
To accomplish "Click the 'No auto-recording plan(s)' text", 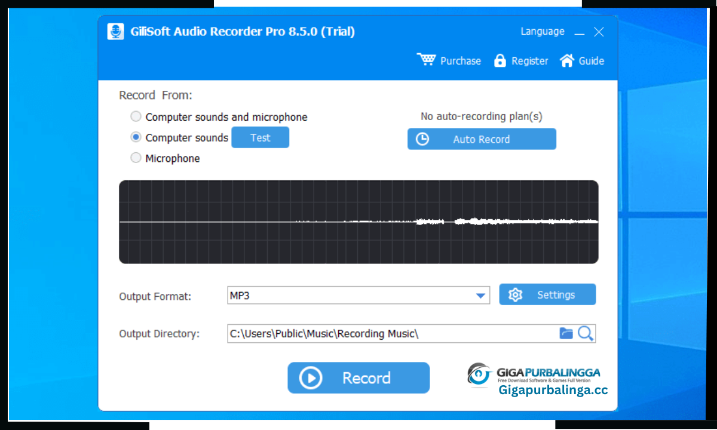I will [x=482, y=116].
